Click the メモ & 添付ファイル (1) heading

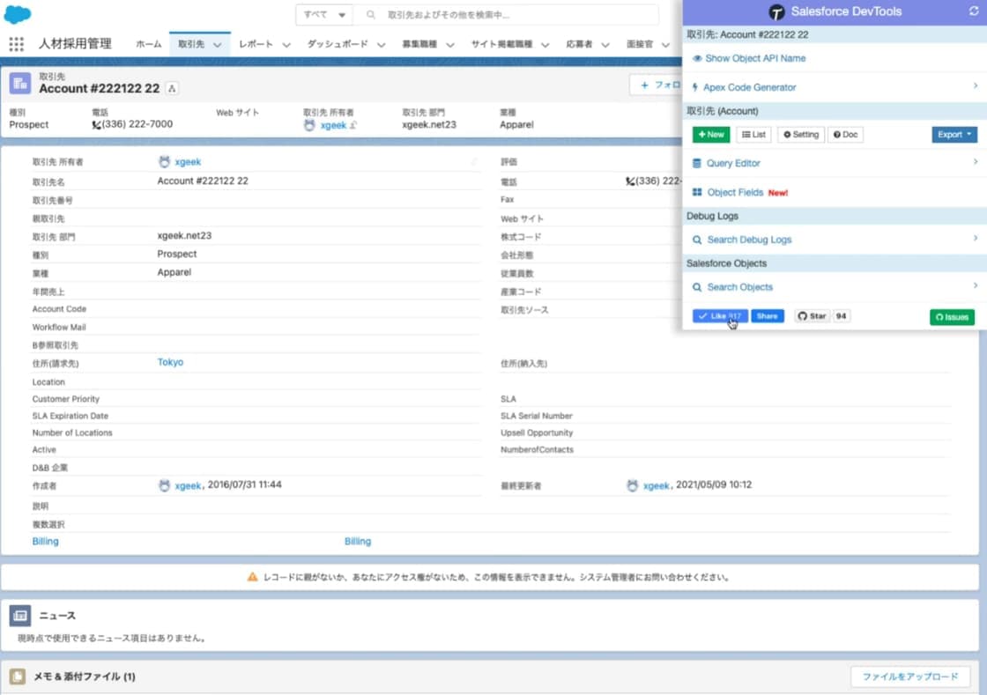point(85,677)
